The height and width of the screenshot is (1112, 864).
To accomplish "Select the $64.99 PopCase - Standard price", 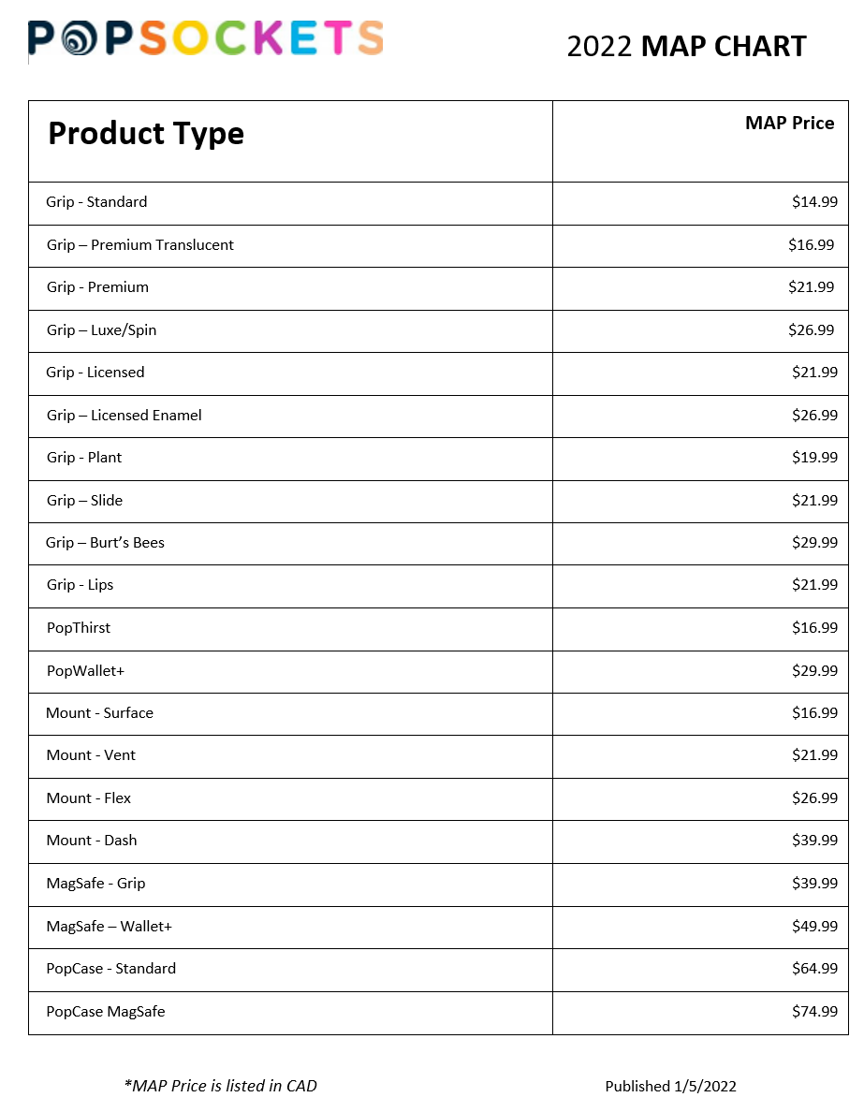I will (814, 969).
